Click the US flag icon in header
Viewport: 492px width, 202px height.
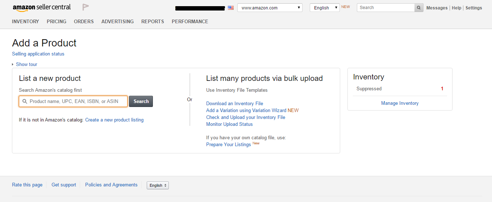[x=231, y=8]
